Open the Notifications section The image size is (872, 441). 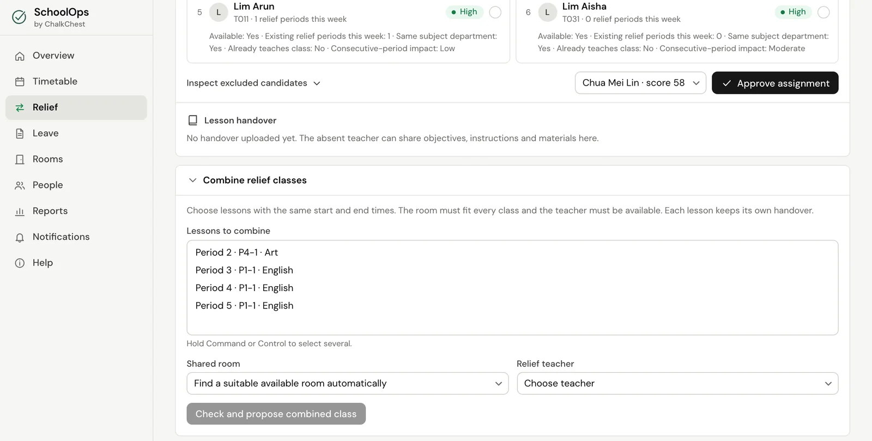(76, 237)
